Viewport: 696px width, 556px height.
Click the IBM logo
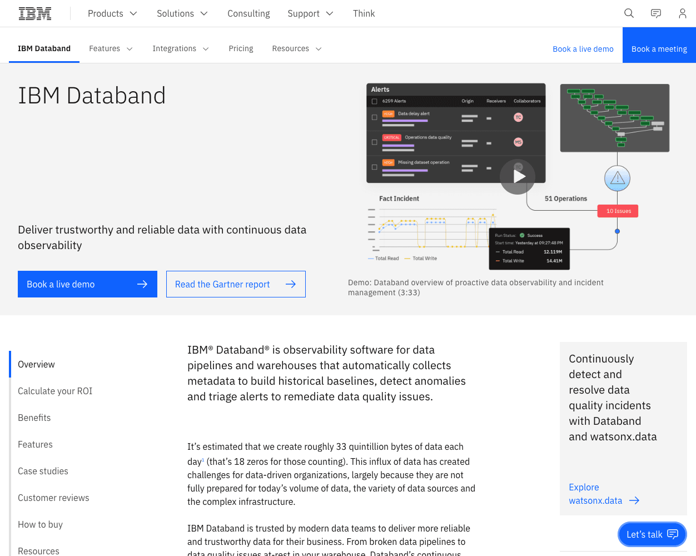coord(35,13)
